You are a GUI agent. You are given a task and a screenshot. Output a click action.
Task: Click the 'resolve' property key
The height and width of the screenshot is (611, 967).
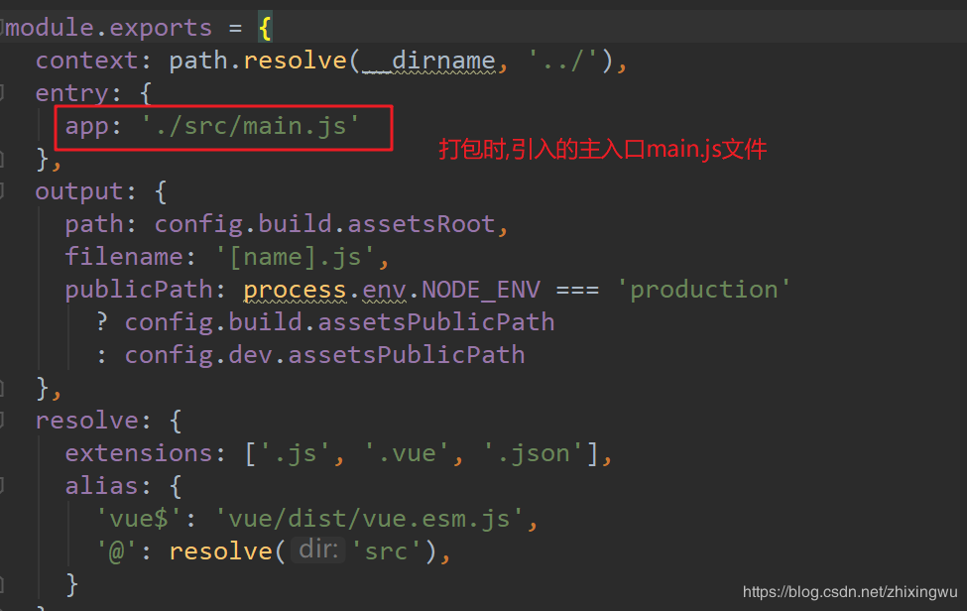(87, 421)
